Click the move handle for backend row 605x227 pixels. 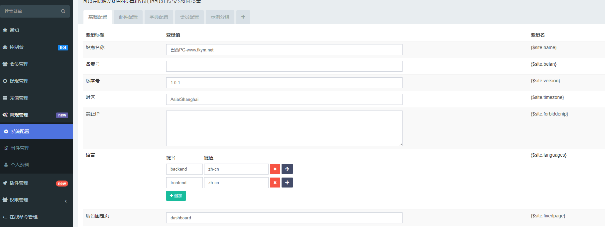pyautogui.click(x=287, y=169)
